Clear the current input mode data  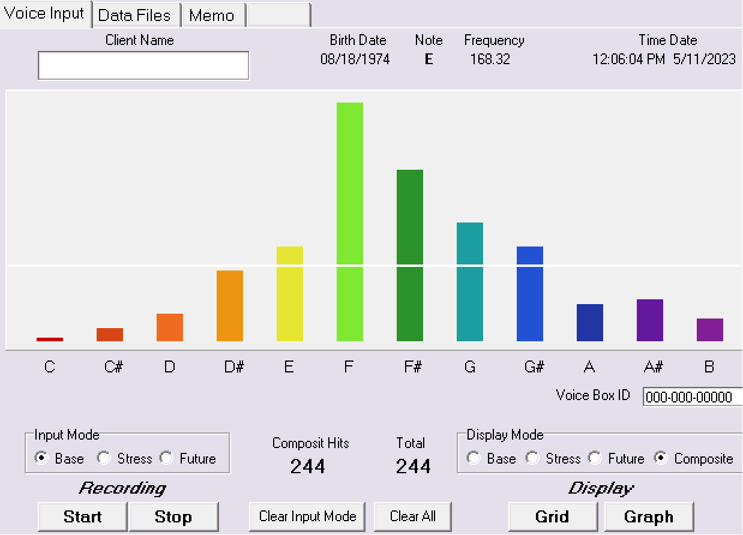pos(307,516)
